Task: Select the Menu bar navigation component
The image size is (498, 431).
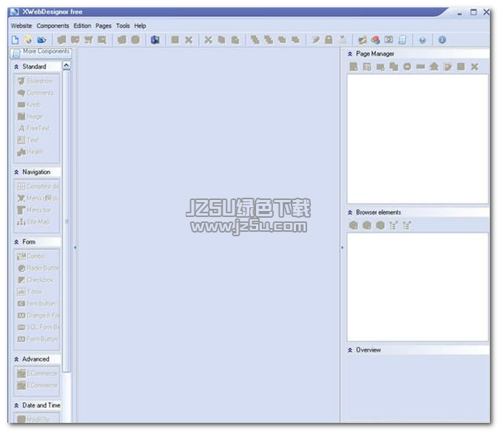Action: [x=34, y=210]
